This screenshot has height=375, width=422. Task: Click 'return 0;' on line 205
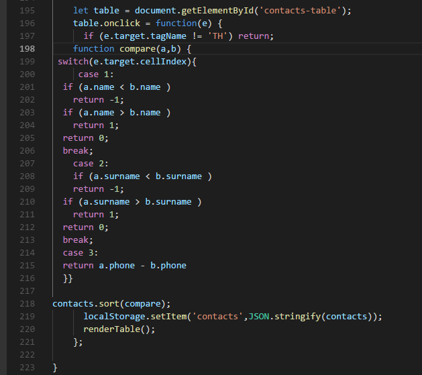pos(86,138)
